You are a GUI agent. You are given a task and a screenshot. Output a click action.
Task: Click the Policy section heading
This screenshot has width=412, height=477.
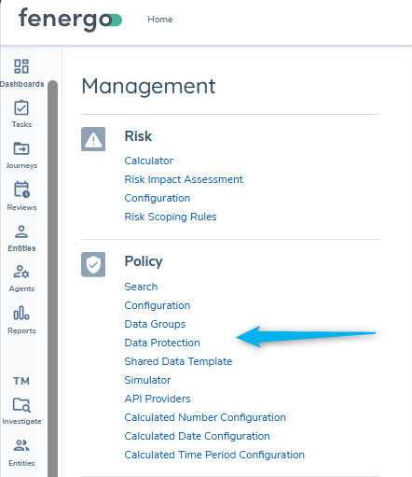[144, 261]
